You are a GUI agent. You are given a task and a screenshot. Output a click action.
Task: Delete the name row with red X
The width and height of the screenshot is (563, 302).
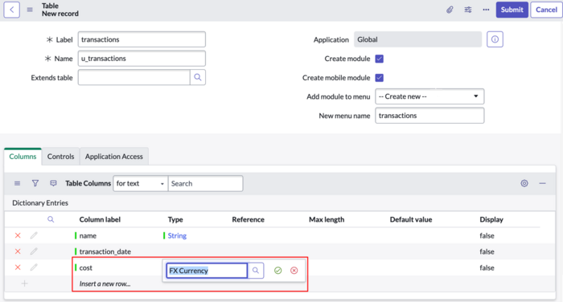click(18, 235)
